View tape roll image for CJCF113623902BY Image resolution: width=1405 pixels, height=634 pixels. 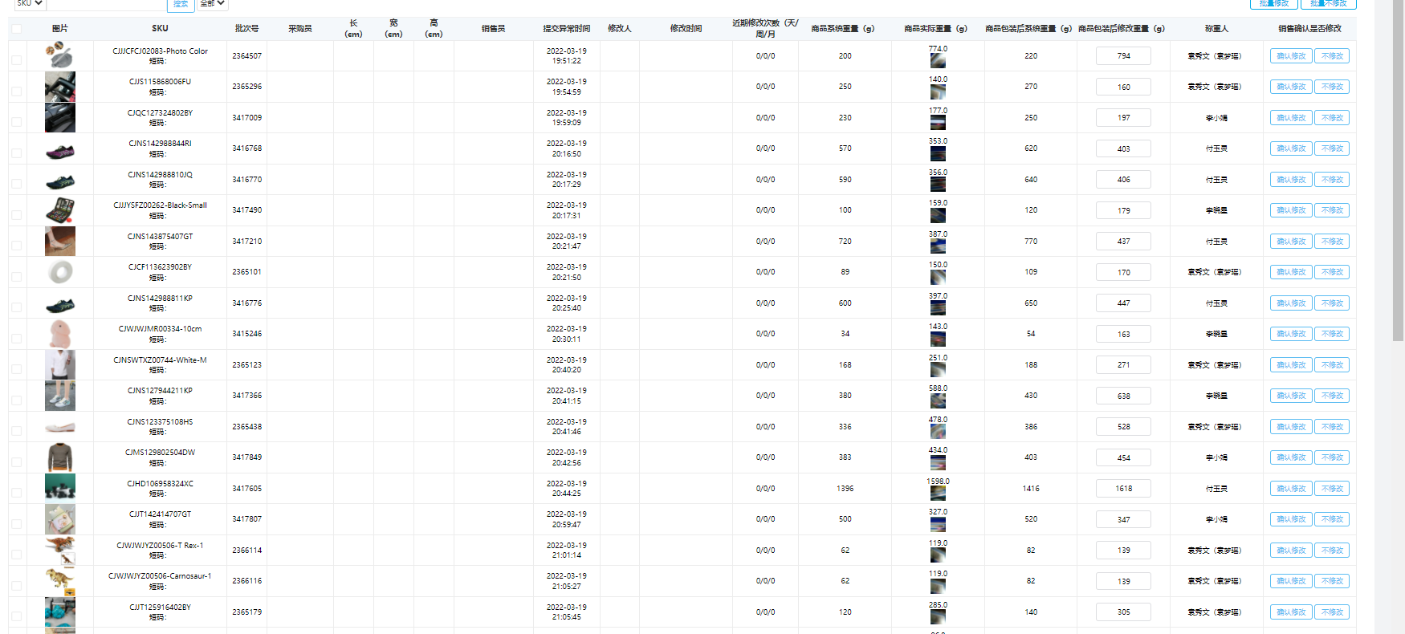click(59, 272)
